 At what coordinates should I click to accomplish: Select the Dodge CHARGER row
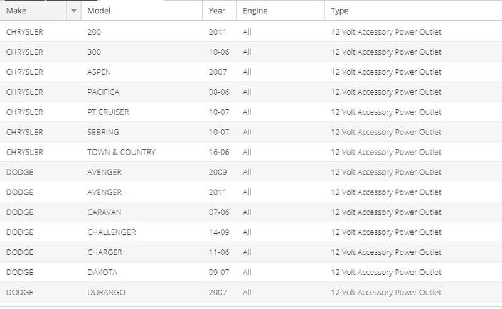pos(251,252)
